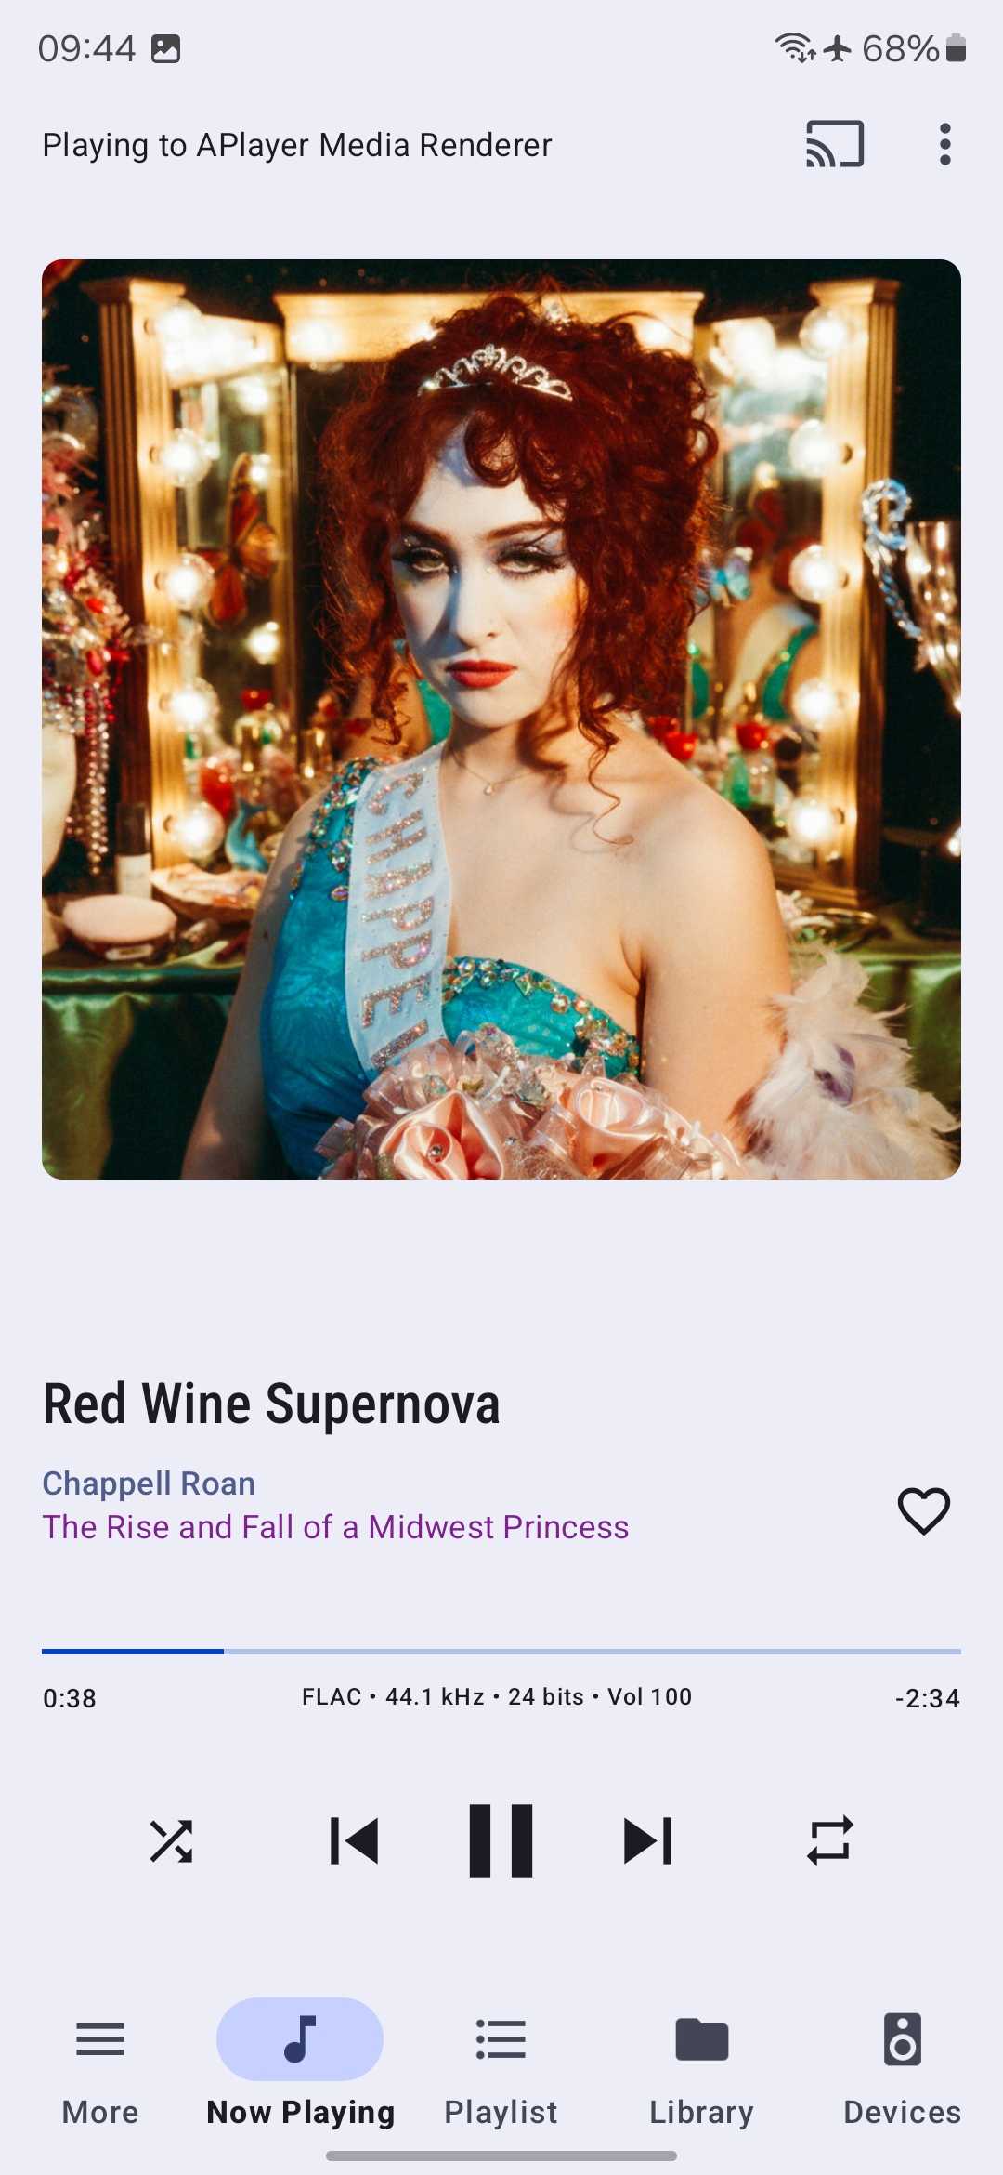
Task: Tap the Red Wine Supernova title
Action: click(x=271, y=1404)
